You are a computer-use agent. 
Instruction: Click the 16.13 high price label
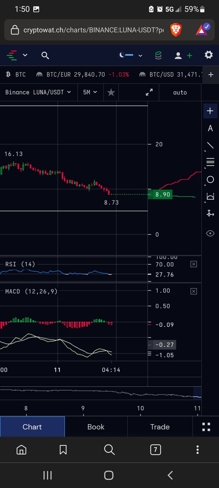tap(13, 154)
